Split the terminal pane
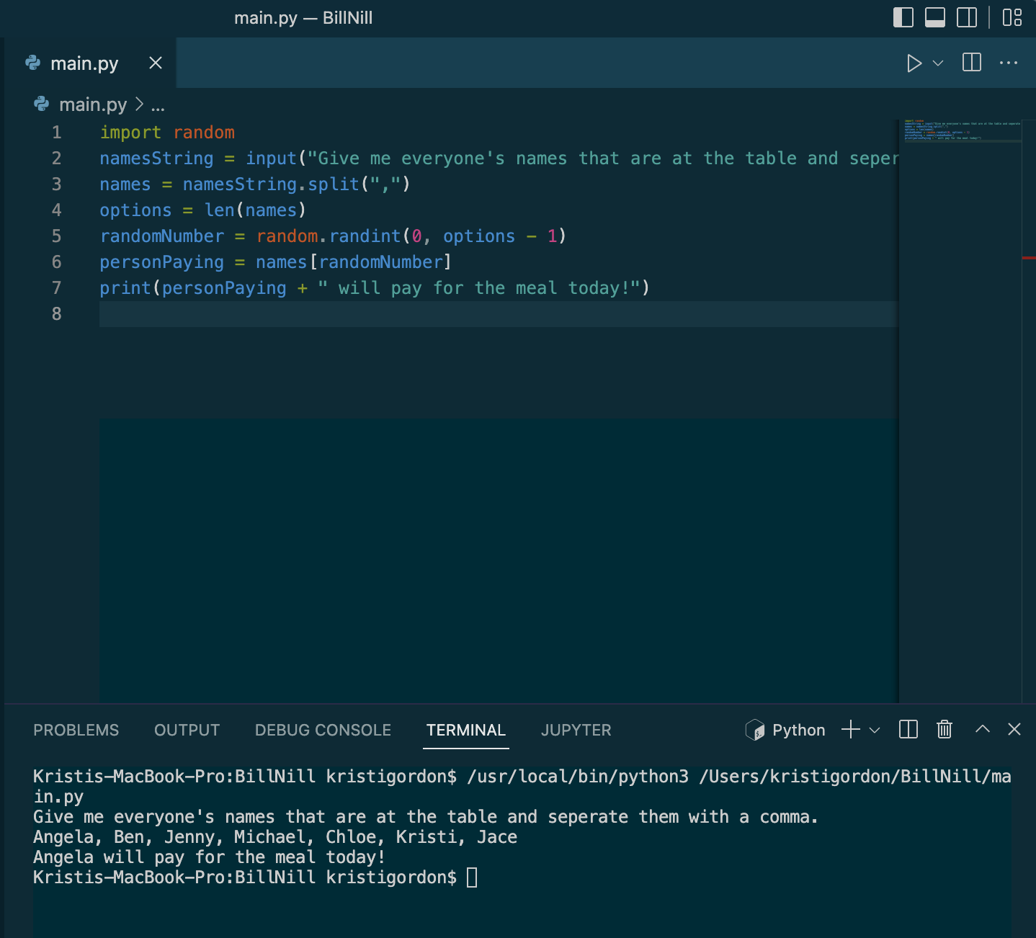 (x=908, y=730)
